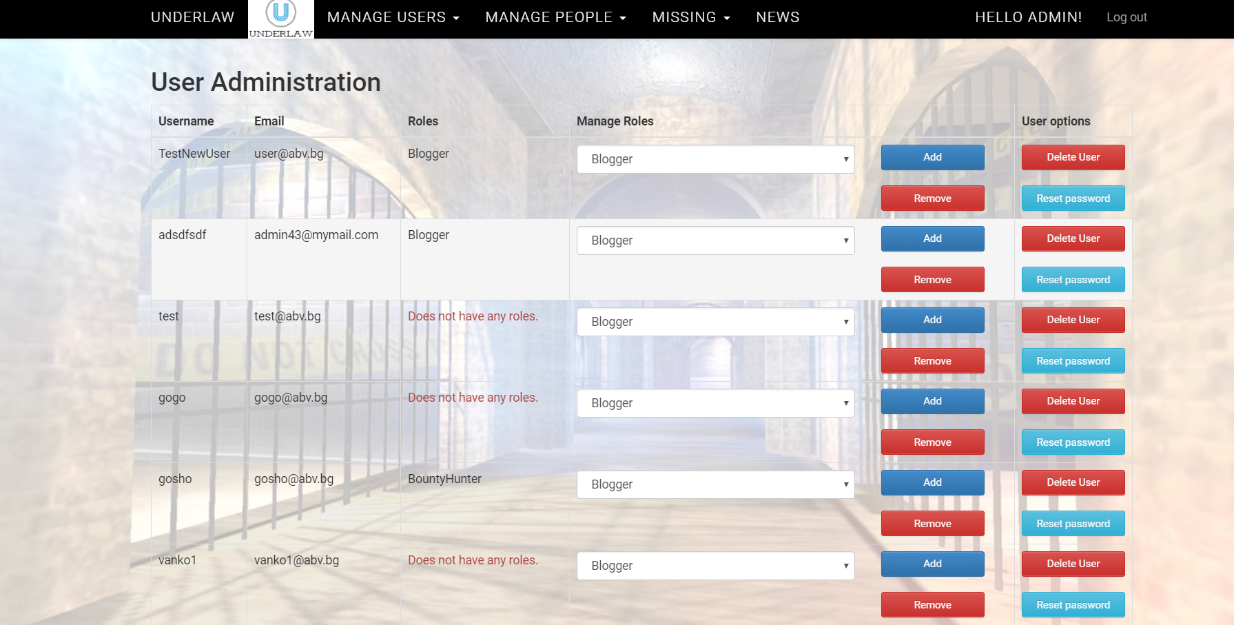Expand role dropdown for TestNewUser
Viewport: 1234px width, 625px height.
pyautogui.click(x=716, y=159)
